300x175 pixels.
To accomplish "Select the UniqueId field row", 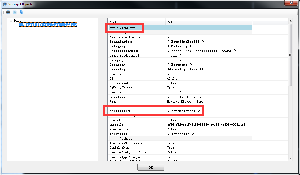I will tap(180, 125).
